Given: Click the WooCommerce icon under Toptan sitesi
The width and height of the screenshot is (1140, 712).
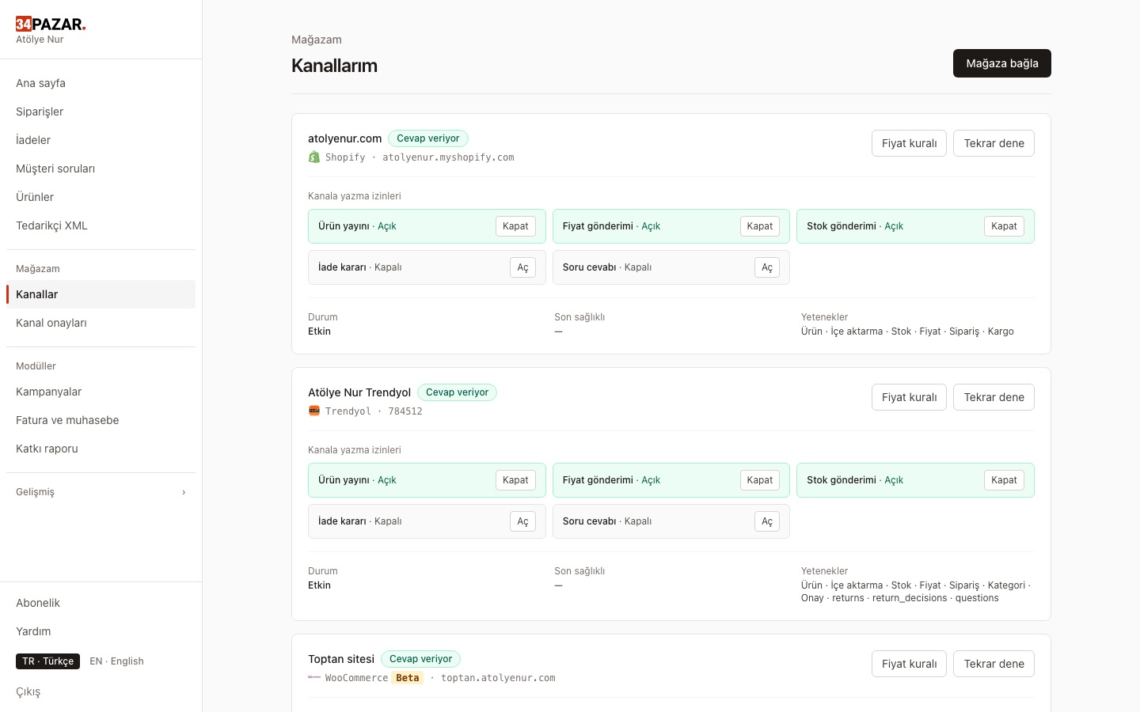Looking at the screenshot, I should point(314,677).
